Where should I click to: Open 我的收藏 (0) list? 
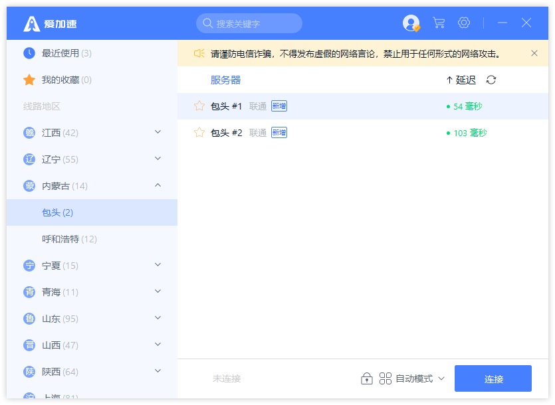[x=92, y=80]
